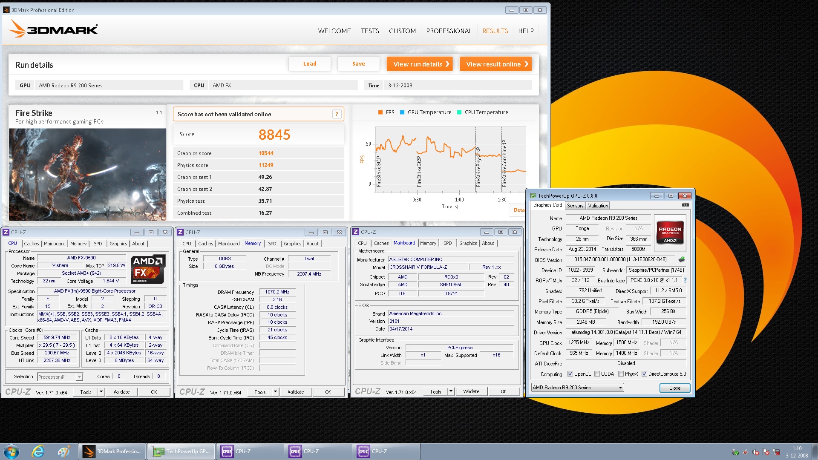Click the Physics score value 11249

(x=266, y=165)
